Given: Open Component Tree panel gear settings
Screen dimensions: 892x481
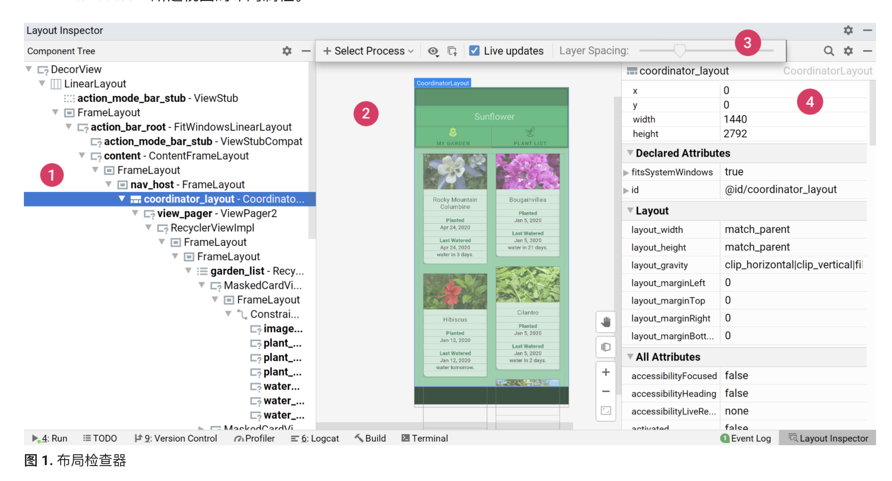Looking at the screenshot, I should (287, 51).
